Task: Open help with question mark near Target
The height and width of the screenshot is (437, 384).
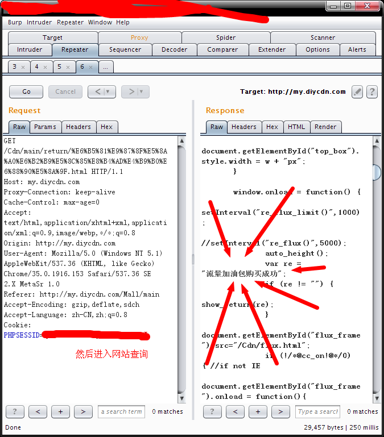Action: point(372,91)
